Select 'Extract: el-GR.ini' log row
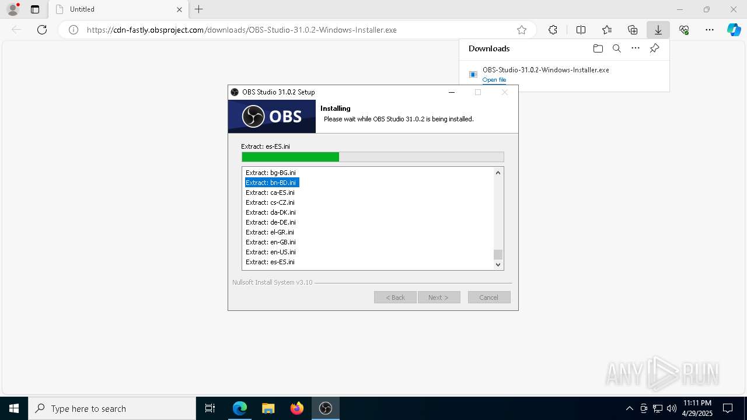The height and width of the screenshot is (420, 747). pyautogui.click(x=270, y=232)
